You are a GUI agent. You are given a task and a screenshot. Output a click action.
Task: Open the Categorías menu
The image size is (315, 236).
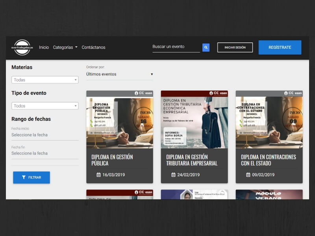(x=65, y=47)
